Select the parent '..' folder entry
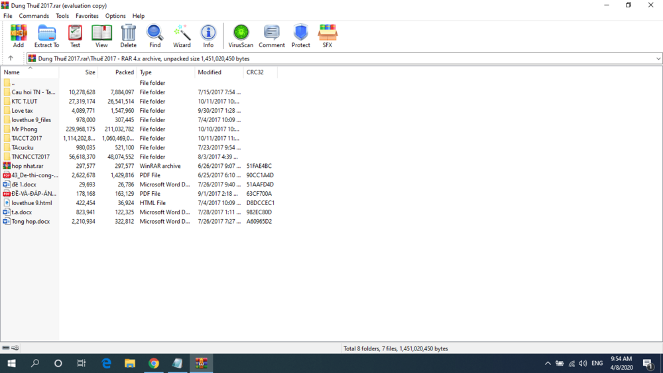 click(9, 83)
